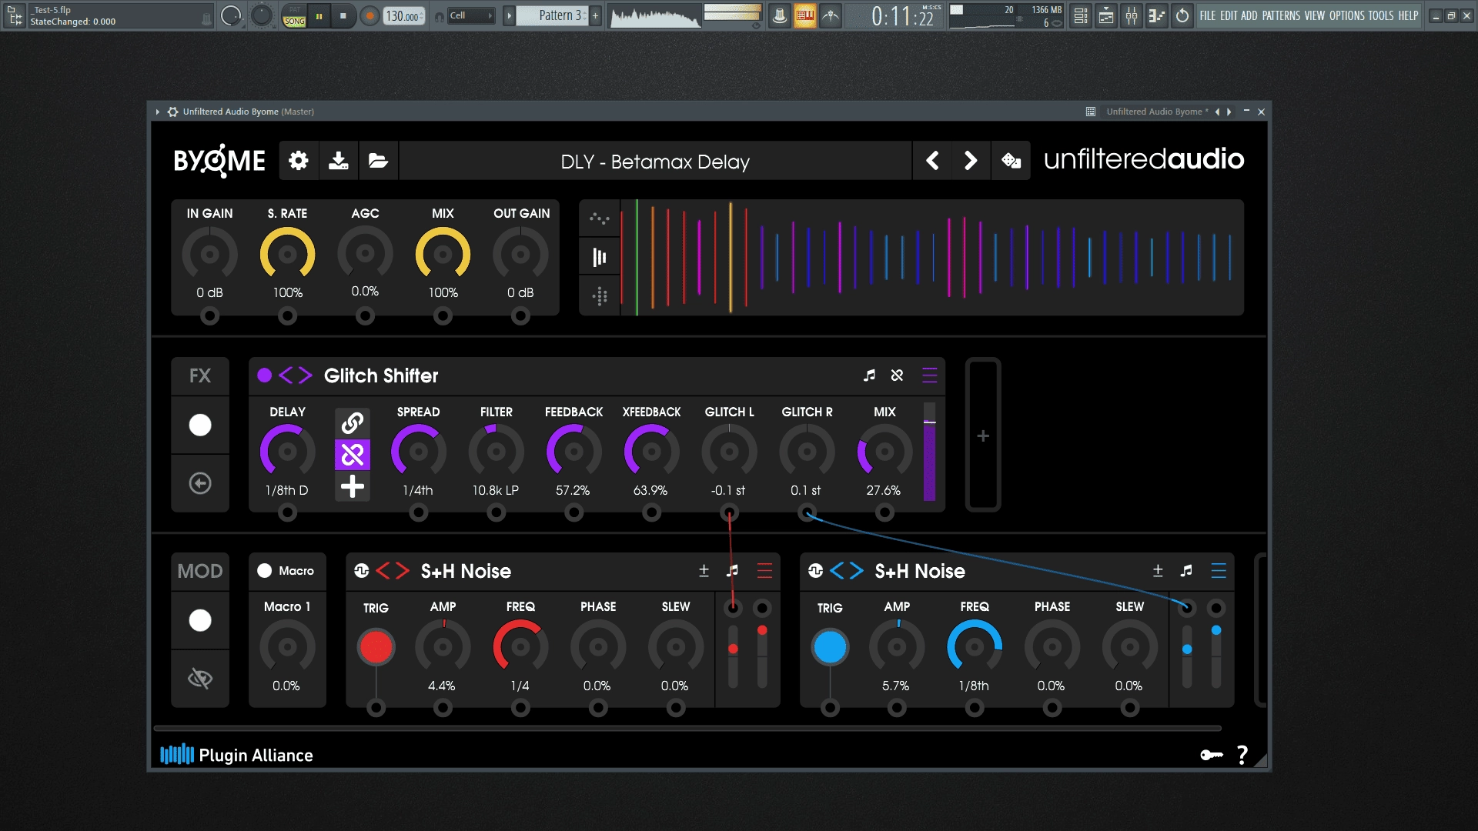Open the Cell snap dropdown
The height and width of the screenshot is (831, 1478).
click(x=471, y=15)
